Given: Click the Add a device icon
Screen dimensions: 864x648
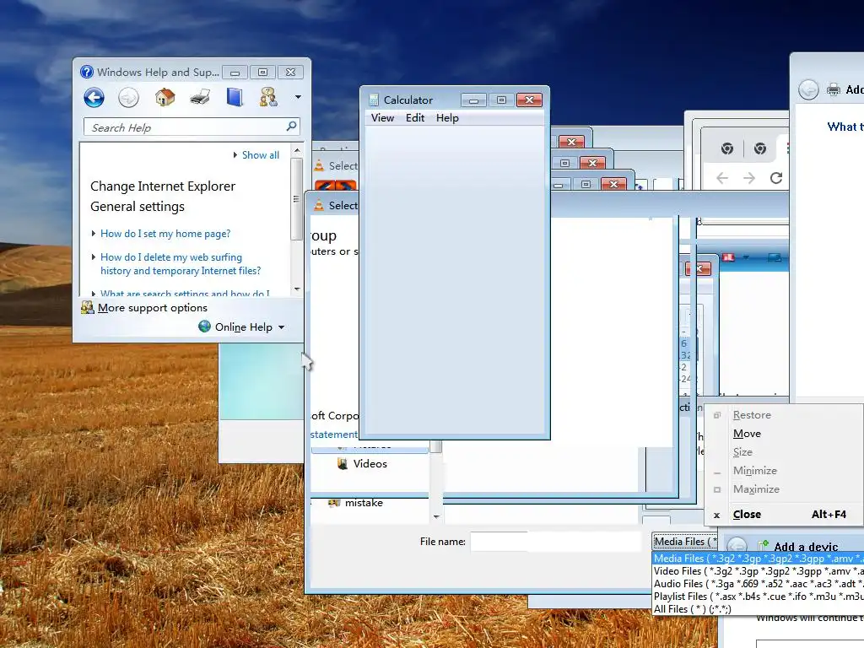Looking at the screenshot, I should pyautogui.click(x=763, y=546).
